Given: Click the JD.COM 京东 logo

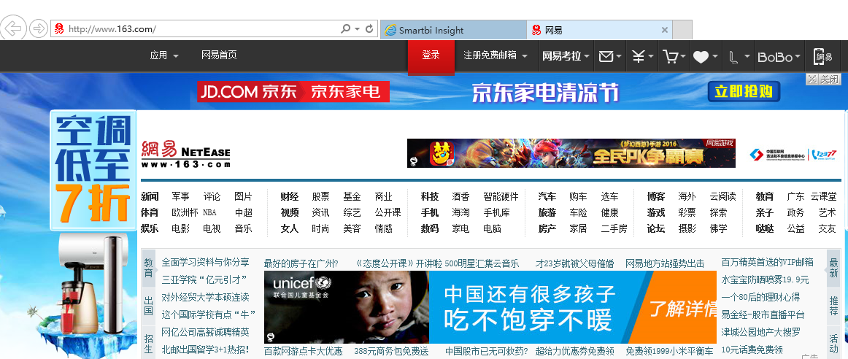Looking at the screenshot, I should click(248, 91).
